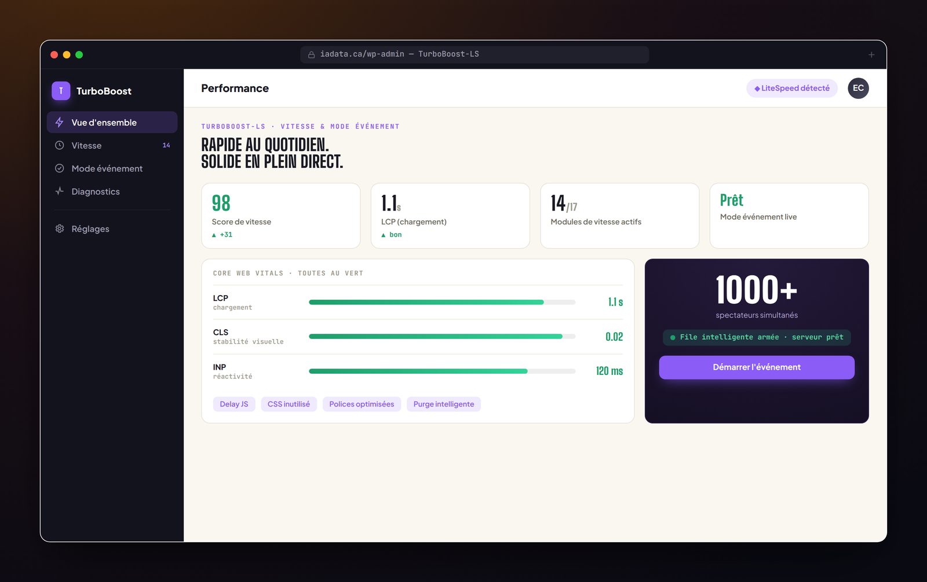Select the Purge intelligente chip
This screenshot has height=582, width=927.
tap(444, 404)
